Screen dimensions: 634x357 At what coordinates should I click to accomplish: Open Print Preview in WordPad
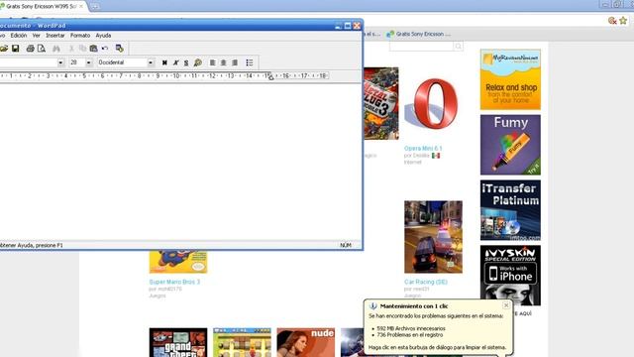42,49
